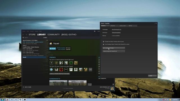Open the question-mark friend avatar

click(x=51, y=63)
